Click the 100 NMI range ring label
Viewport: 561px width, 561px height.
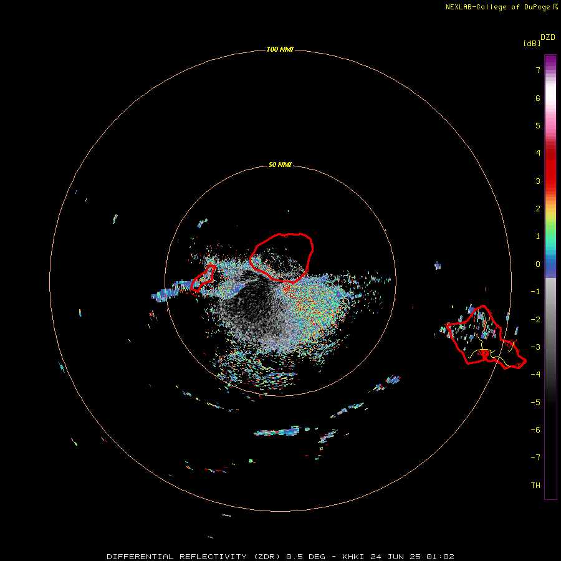[280, 49]
